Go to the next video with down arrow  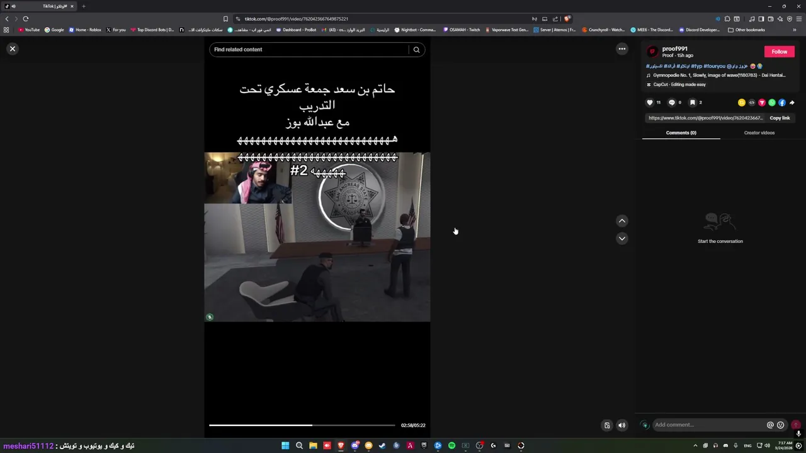pos(622,238)
